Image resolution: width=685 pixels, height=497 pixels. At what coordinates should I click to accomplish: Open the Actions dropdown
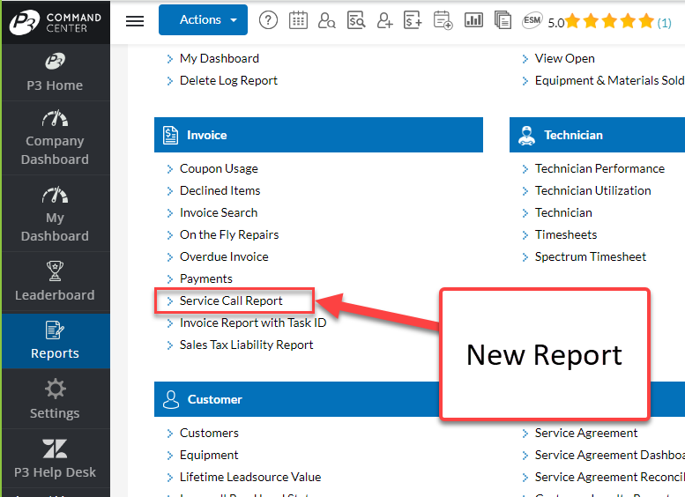coord(203,19)
